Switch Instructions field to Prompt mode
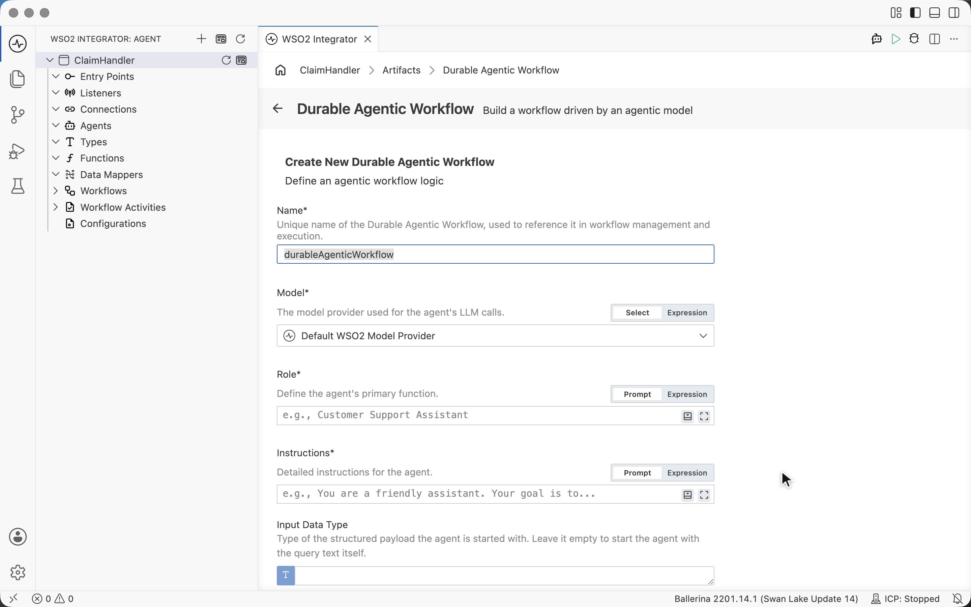Viewport: 971px width, 607px height. [637, 473]
